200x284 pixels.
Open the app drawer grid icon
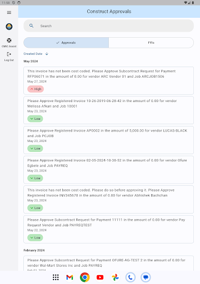point(56,277)
